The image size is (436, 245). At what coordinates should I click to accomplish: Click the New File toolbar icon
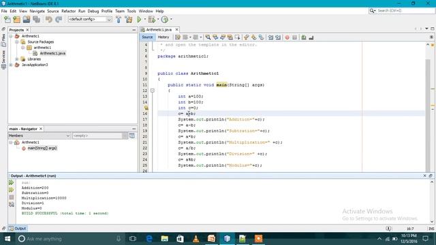[x=7, y=19]
